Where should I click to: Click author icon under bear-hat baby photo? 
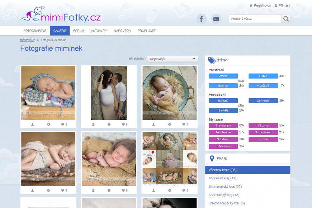pyautogui.click(x=93, y=190)
